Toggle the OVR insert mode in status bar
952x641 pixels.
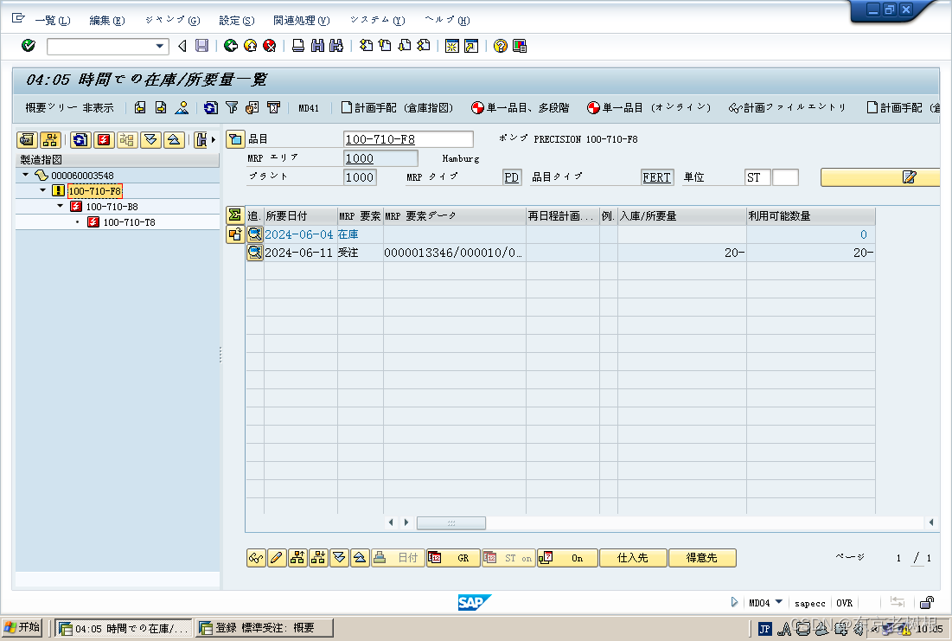coord(844,603)
